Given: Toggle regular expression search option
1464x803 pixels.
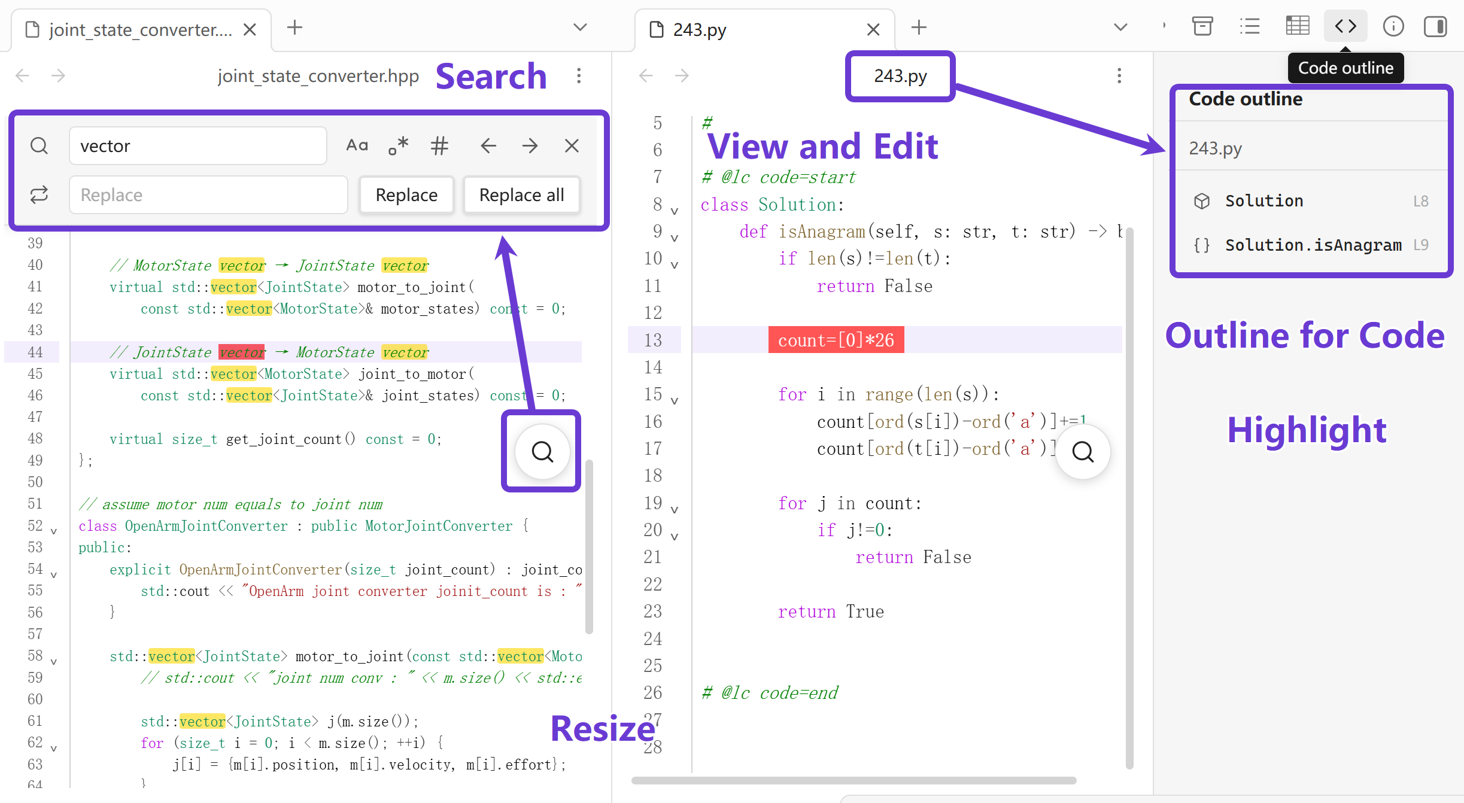Looking at the screenshot, I should (x=398, y=145).
